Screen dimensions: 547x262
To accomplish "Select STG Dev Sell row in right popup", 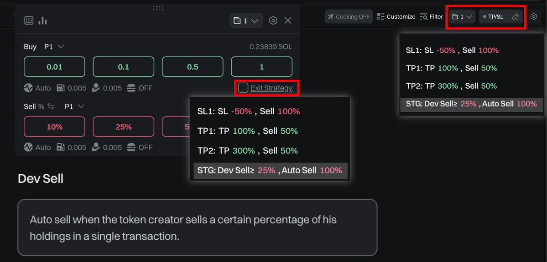I will click(x=472, y=104).
